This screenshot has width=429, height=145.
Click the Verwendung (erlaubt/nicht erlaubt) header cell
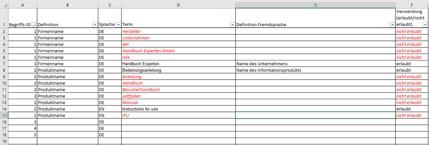(x=412, y=18)
